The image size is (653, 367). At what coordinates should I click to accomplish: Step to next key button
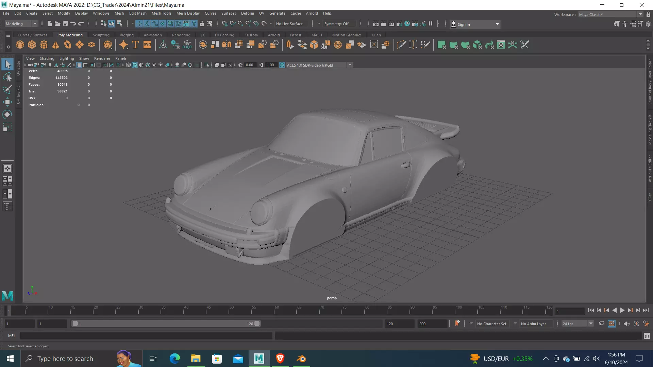(x=630, y=310)
